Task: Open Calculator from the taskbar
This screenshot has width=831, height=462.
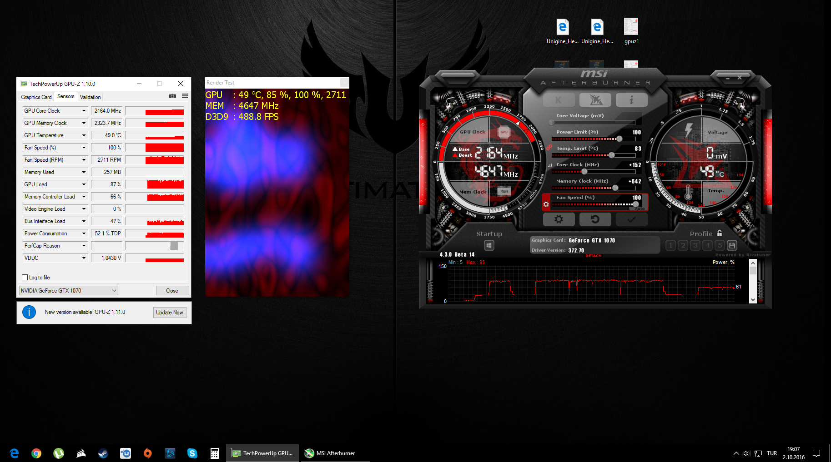Action: [215, 453]
